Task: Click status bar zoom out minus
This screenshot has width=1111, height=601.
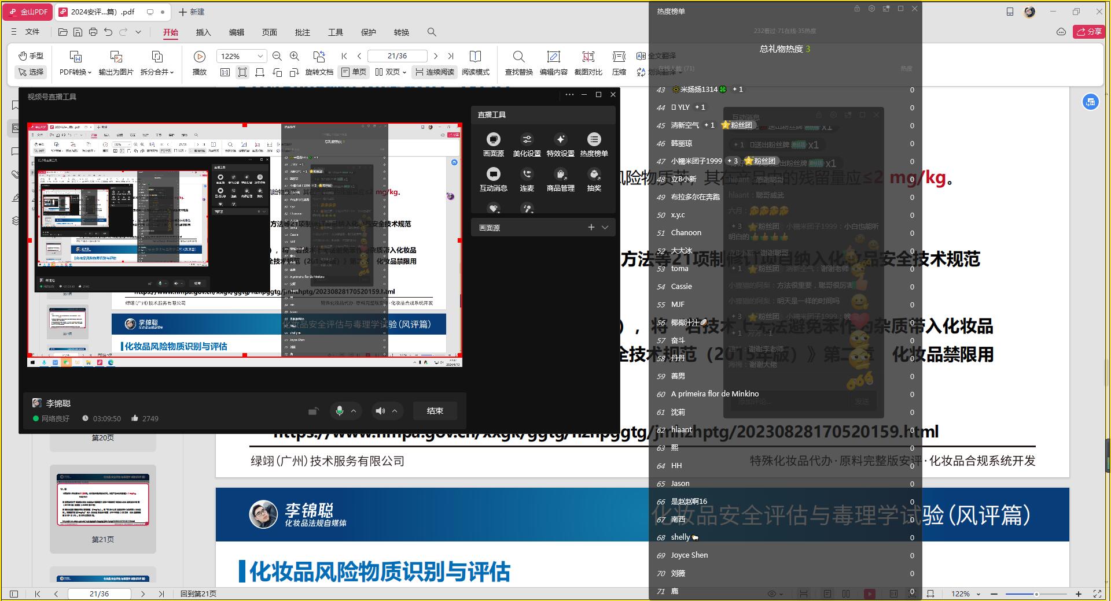Action: pyautogui.click(x=994, y=593)
